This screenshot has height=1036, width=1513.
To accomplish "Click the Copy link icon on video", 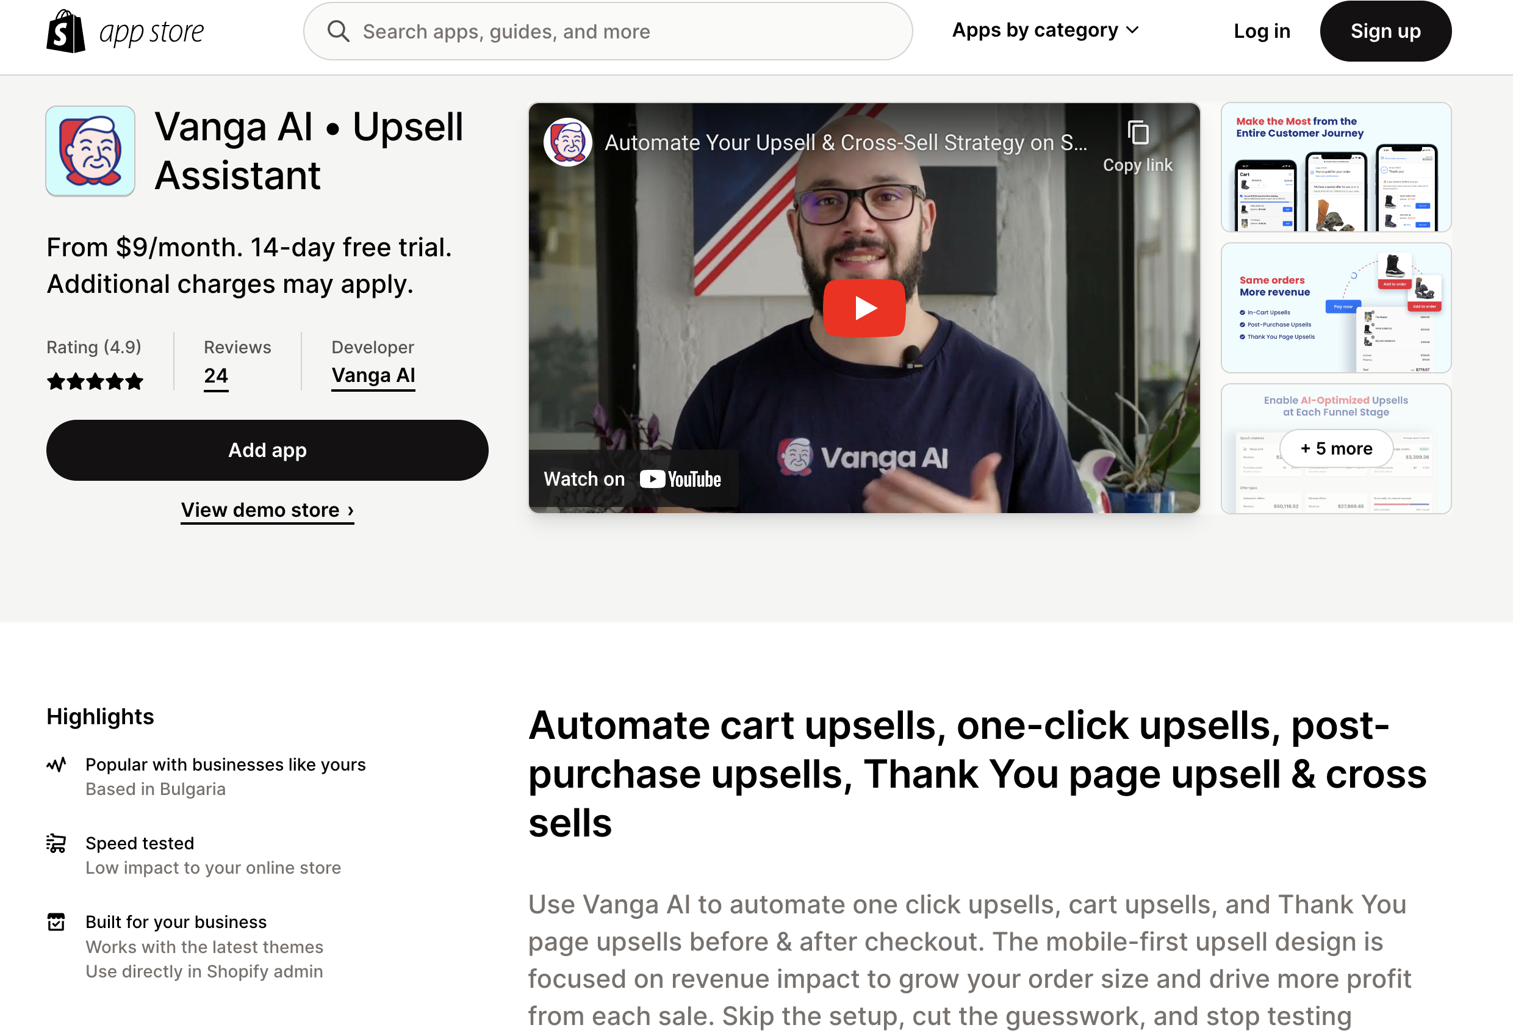I will point(1138,133).
